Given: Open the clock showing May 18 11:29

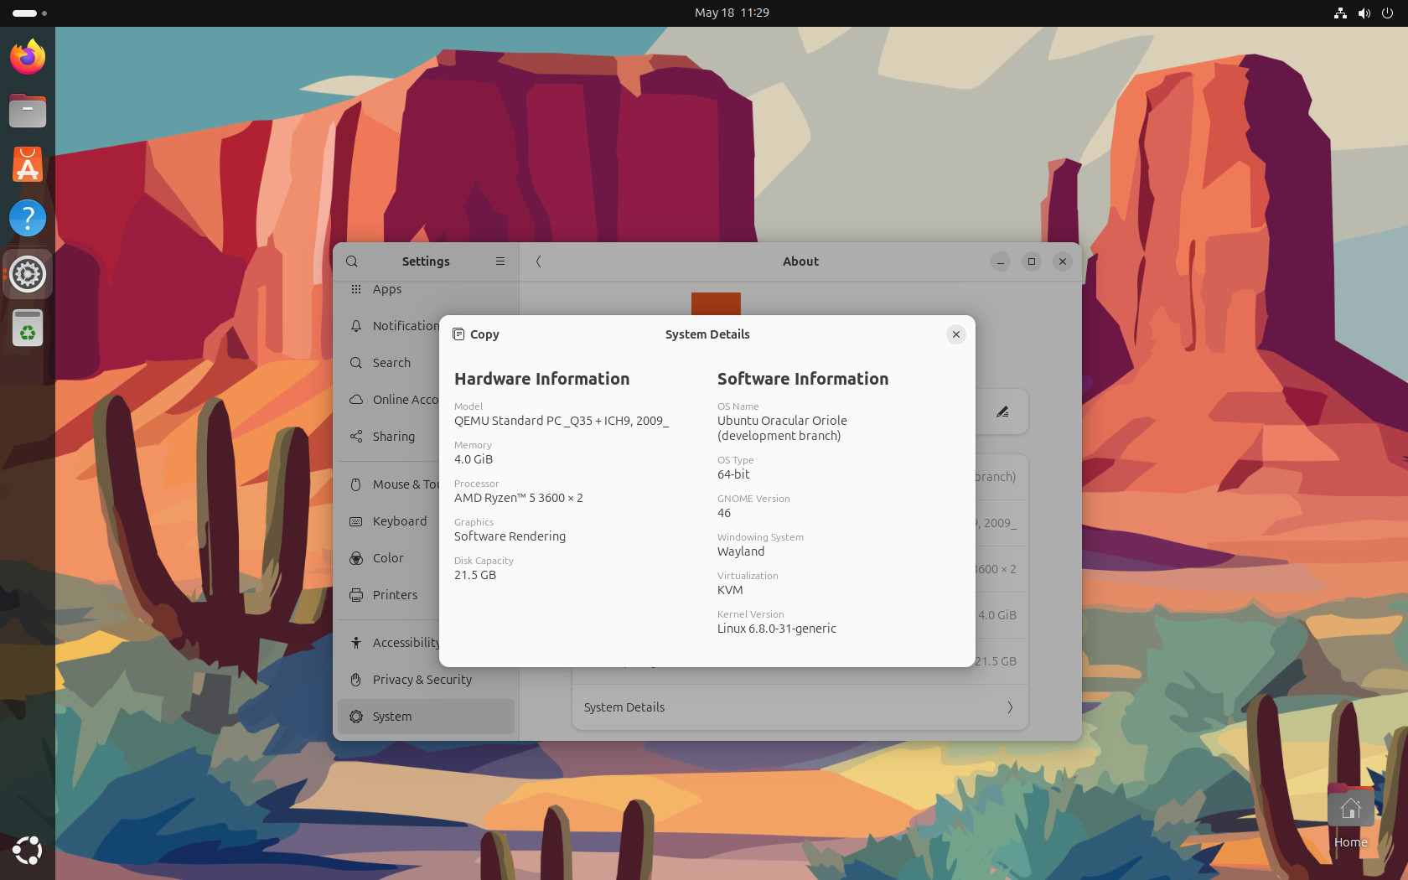Looking at the screenshot, I should click(x=732, y=13).
